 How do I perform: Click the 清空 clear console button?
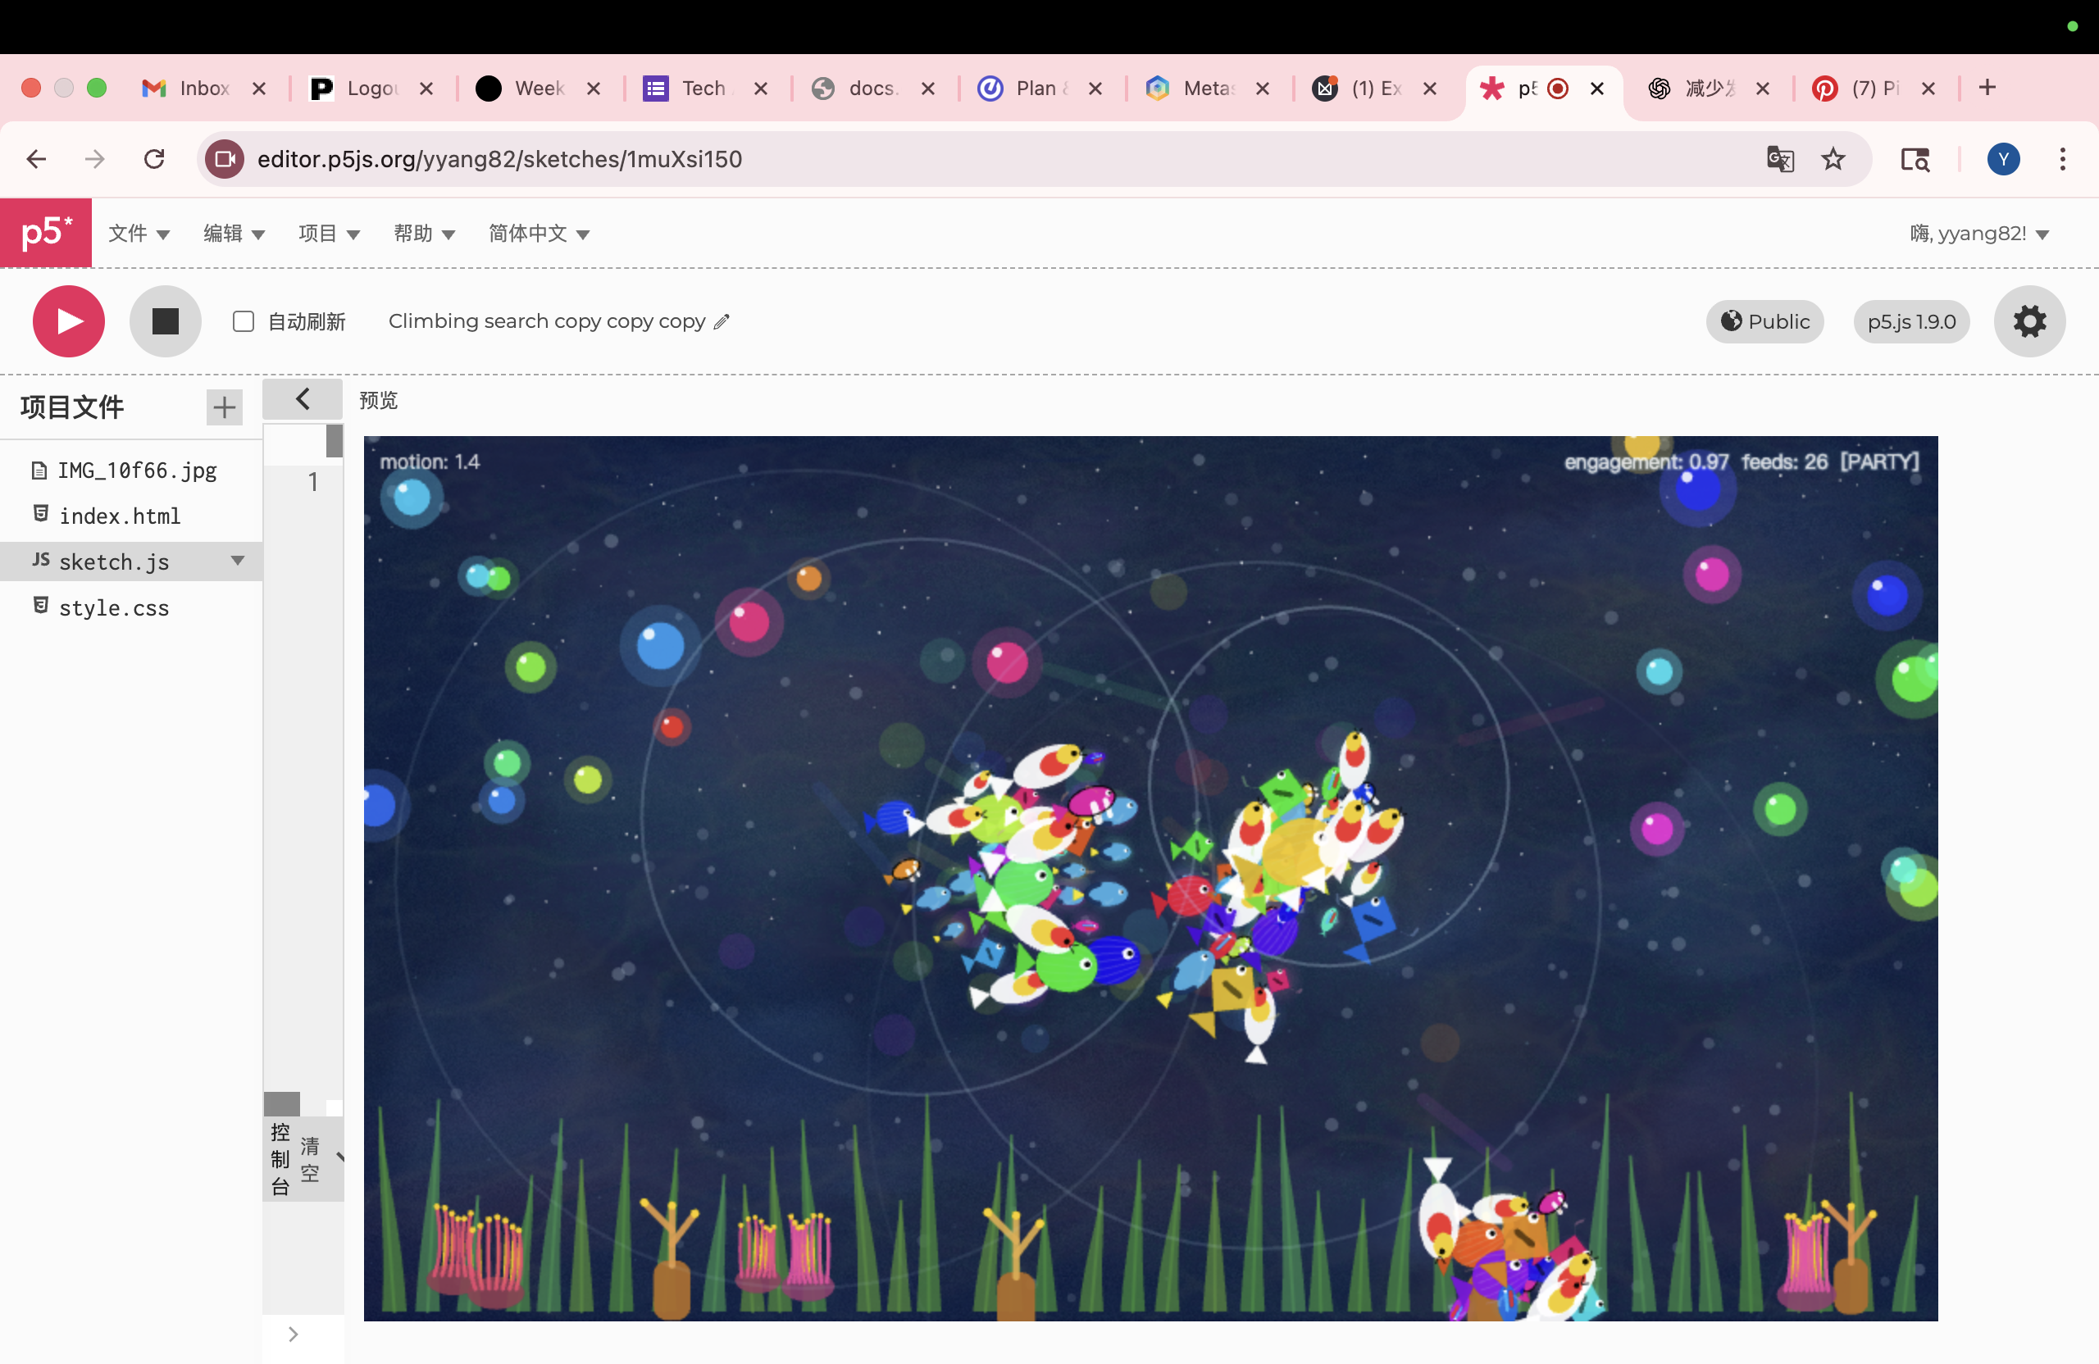pos(310,1158)
